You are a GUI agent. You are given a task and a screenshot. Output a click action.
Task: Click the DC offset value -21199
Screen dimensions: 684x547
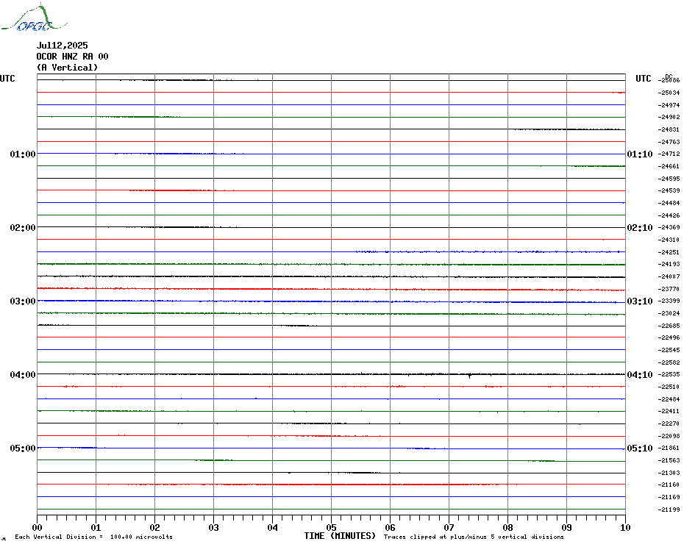[x=669, y=510]
